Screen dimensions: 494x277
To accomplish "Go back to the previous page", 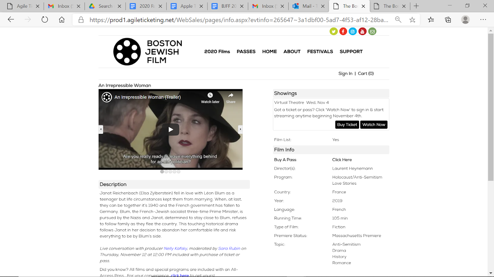I will point(11,20).
